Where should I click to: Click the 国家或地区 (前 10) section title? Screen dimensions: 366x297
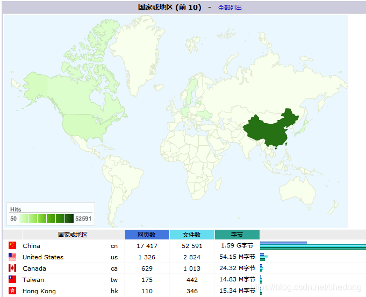(170, 7)
